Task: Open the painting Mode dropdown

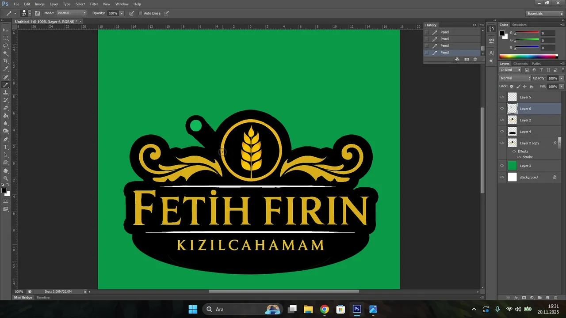Action: (72, 13)
